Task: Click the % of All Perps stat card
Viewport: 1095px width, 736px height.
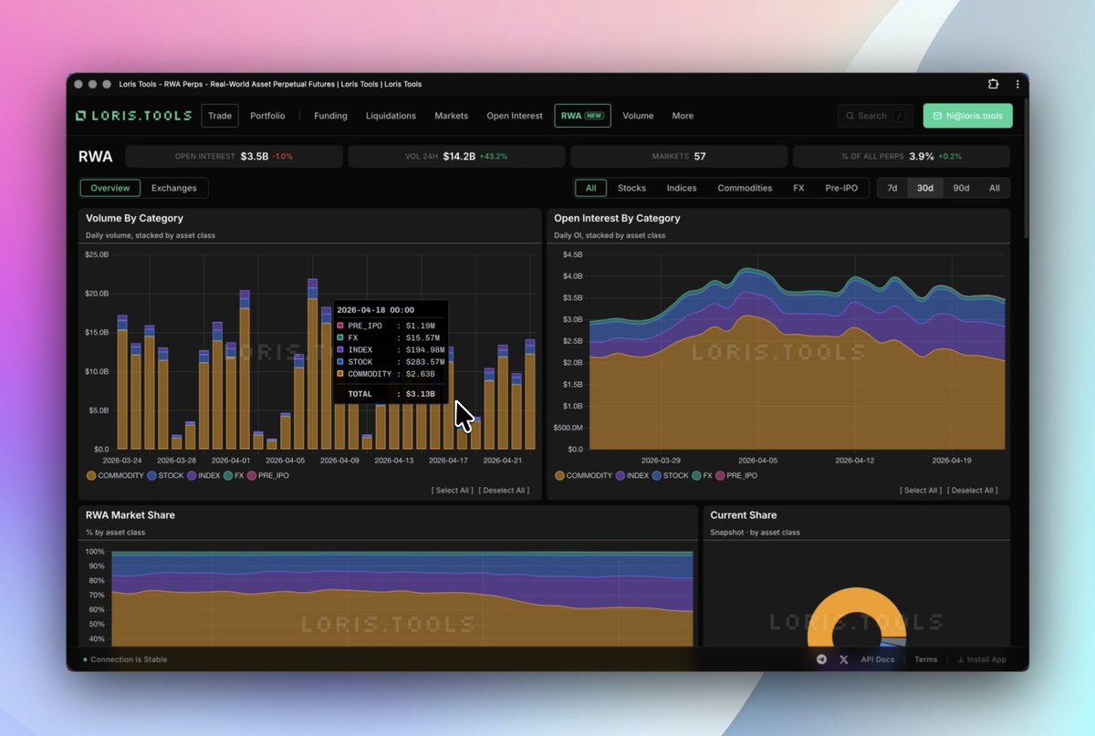Action: tap(902, 156)
